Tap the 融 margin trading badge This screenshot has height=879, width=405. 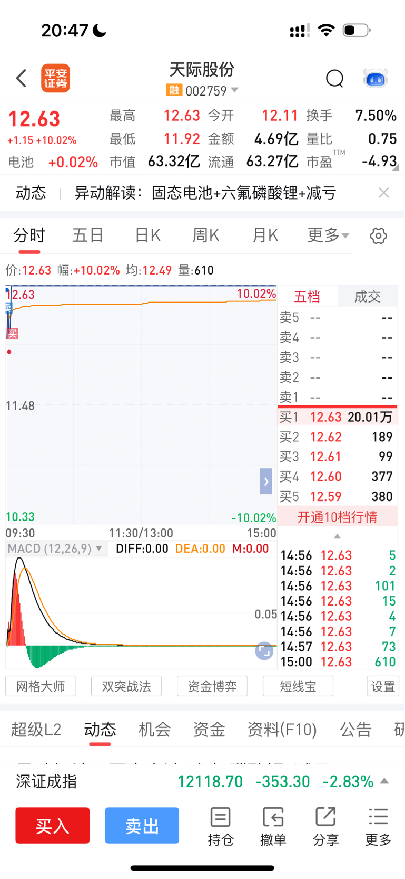(174, 90)
